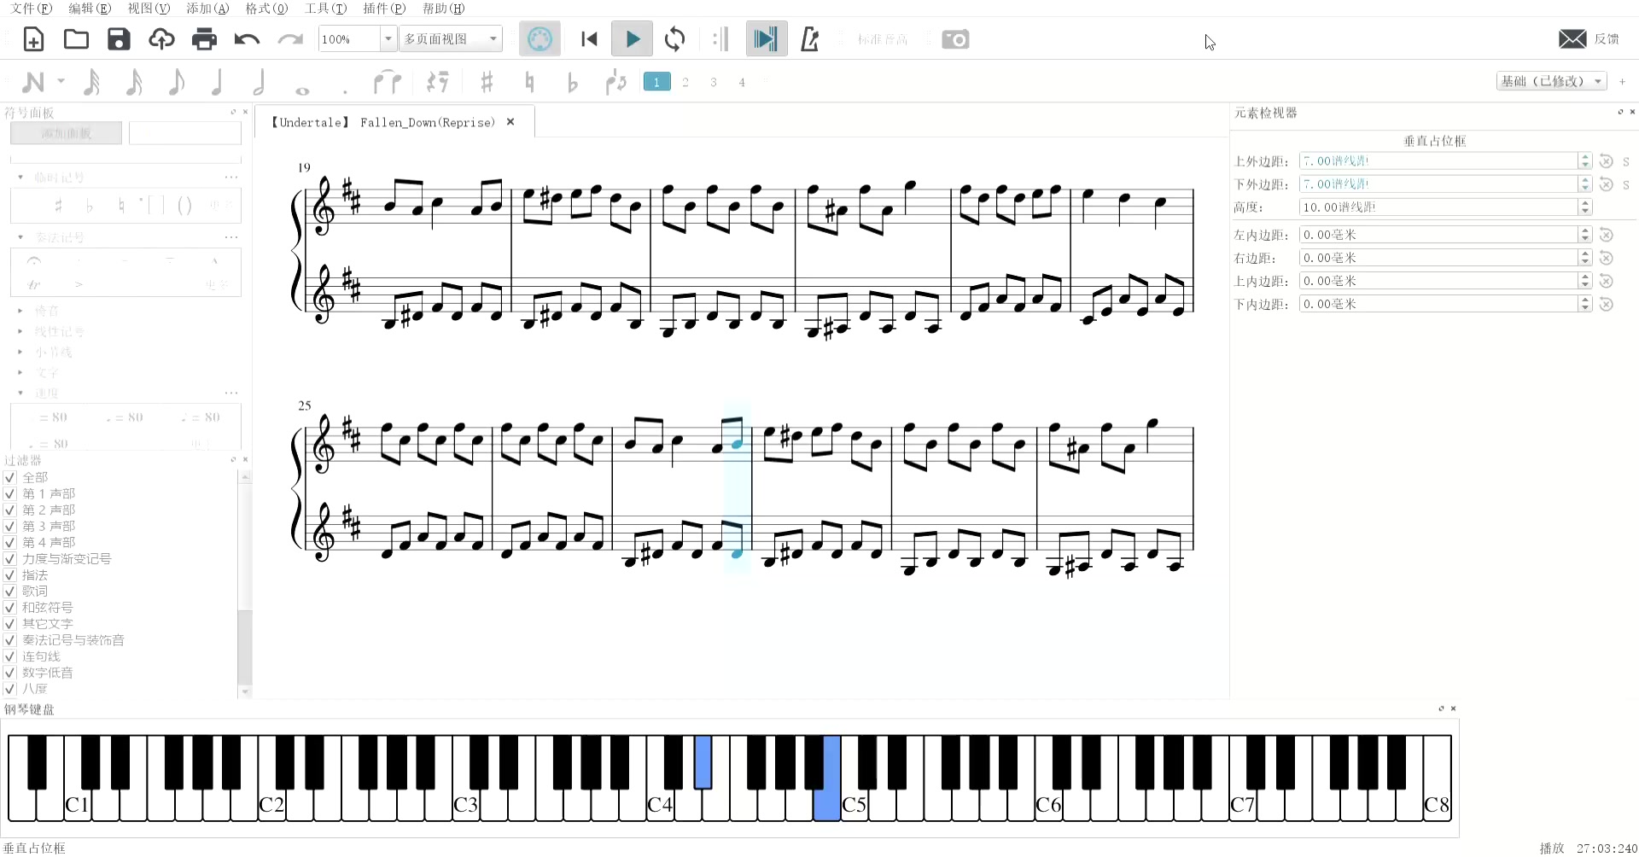Toggle 指法 filter checkbox
This screenshot has width=1639, height=857.
pos(10,575)
